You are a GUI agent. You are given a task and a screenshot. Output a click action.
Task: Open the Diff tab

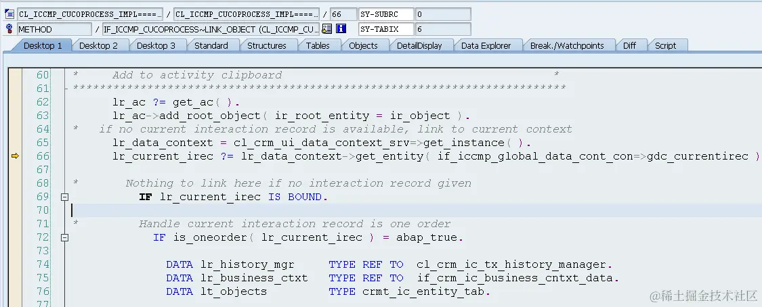[629, 45]
